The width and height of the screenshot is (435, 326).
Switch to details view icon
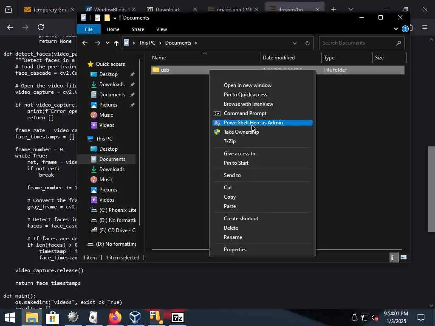click(394, 258)
